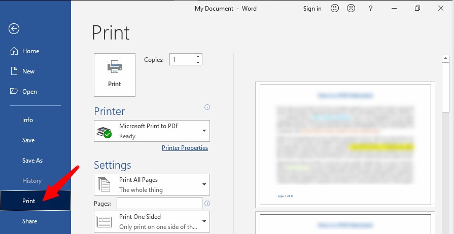Click the frowning face feedback icon

point(351,9)
